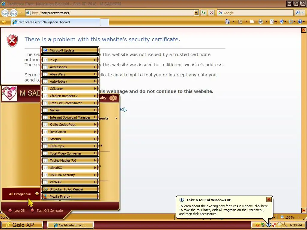This screenshot has height=230, width=307.
Task: Expand the Alien Wars folder
Action: click(x=70, y=74)
